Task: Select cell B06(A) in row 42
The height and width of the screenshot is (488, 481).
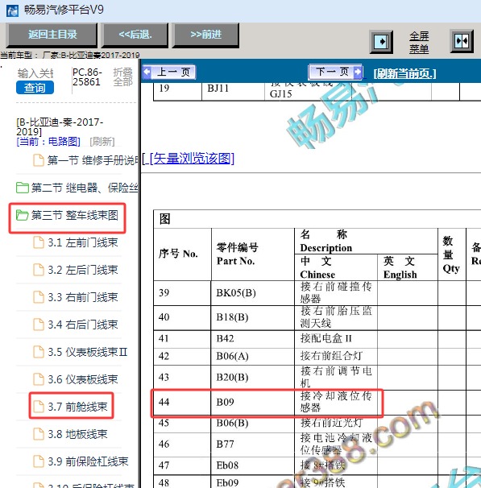Action: [x=252, y=357]
